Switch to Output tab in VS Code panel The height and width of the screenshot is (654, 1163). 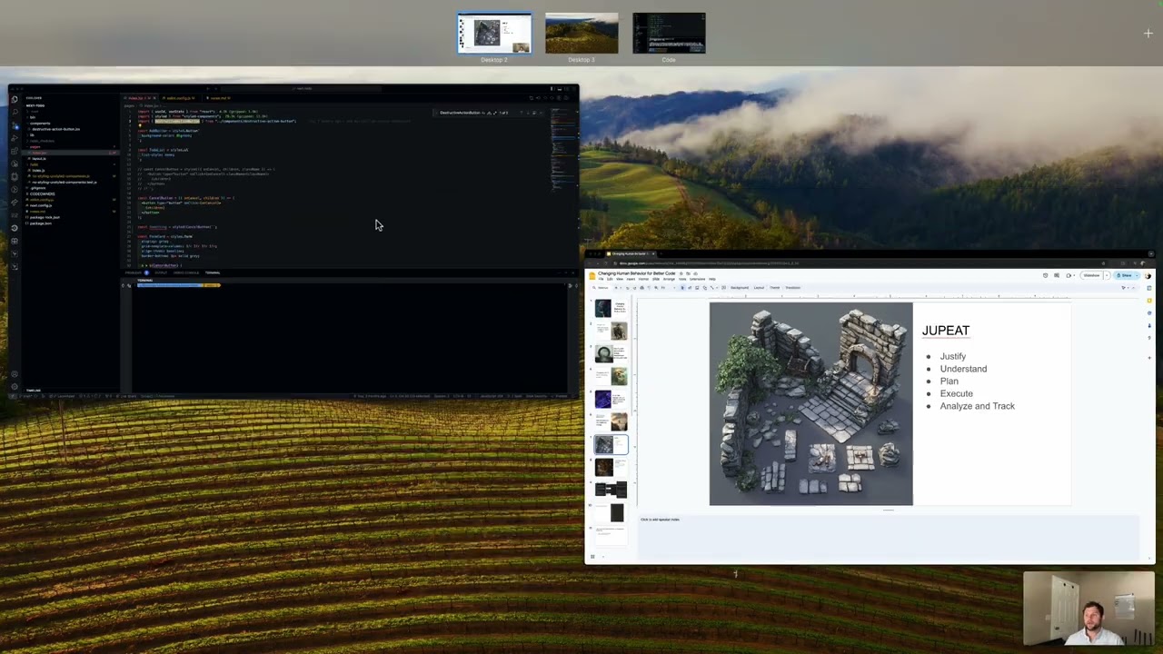click(x=161, y=272)
